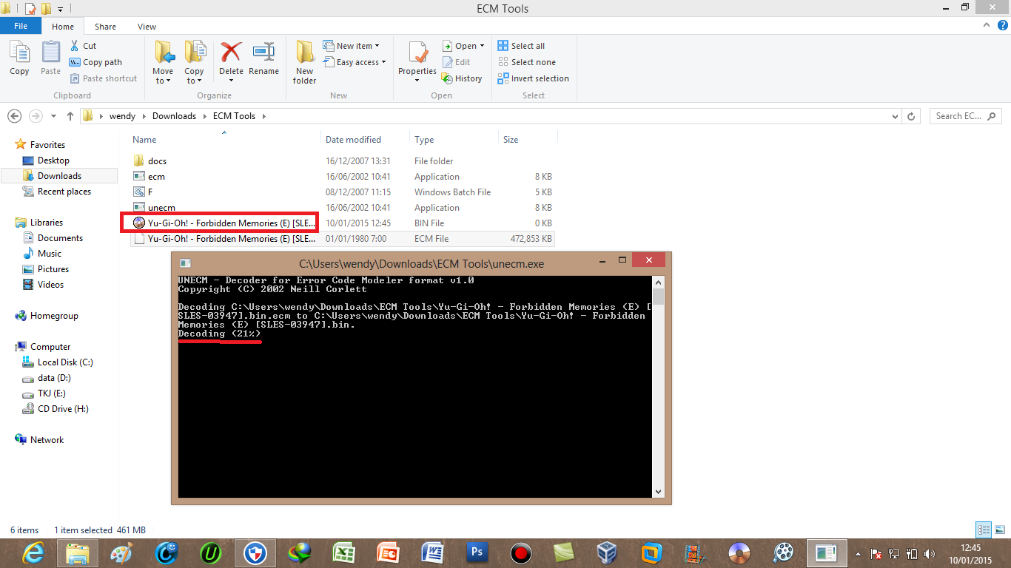Click the Up one level arrow

pyautogui.click(x=70, y=116)
